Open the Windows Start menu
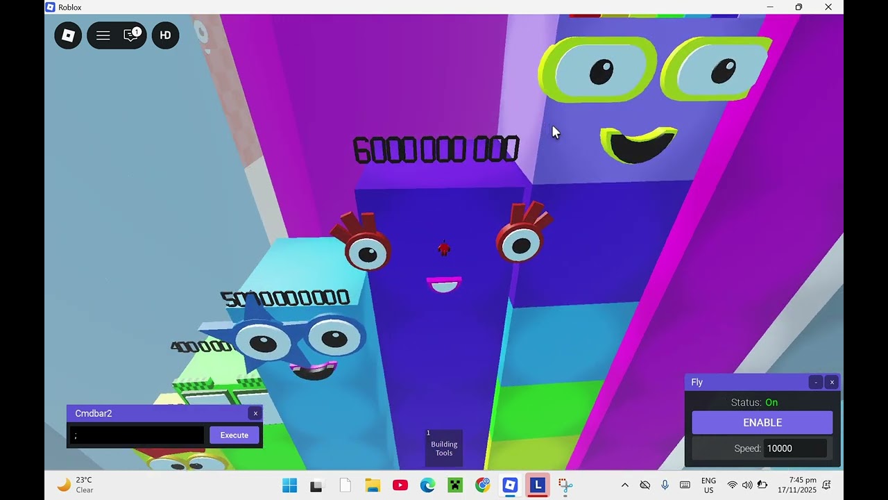This screenshot has height=500, width=888. pos(289,485)
